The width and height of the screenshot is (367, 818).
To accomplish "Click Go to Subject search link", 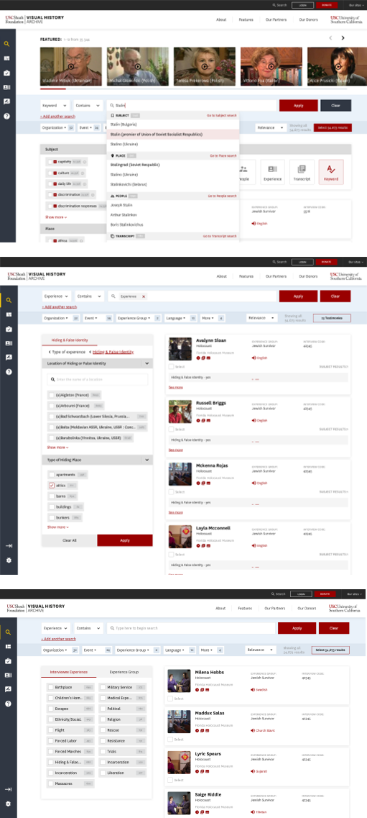I will [x=221, y=115].
